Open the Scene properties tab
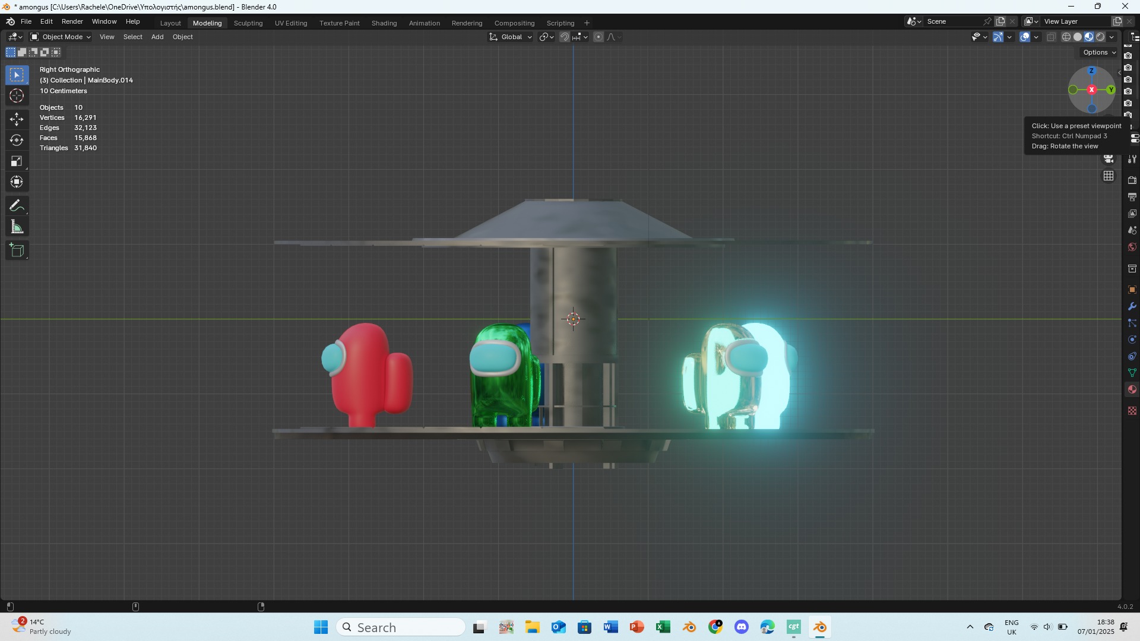This screenshot has height=641, width=1140. click(1132, 230)
